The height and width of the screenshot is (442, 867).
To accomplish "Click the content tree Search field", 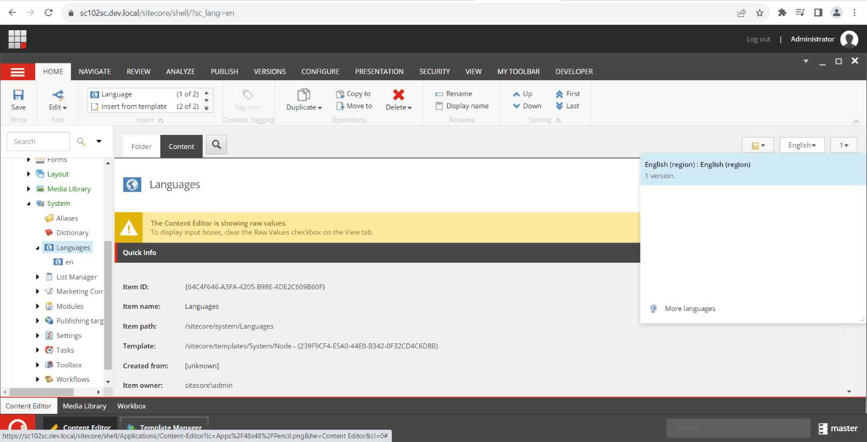I will click(38, 141).
